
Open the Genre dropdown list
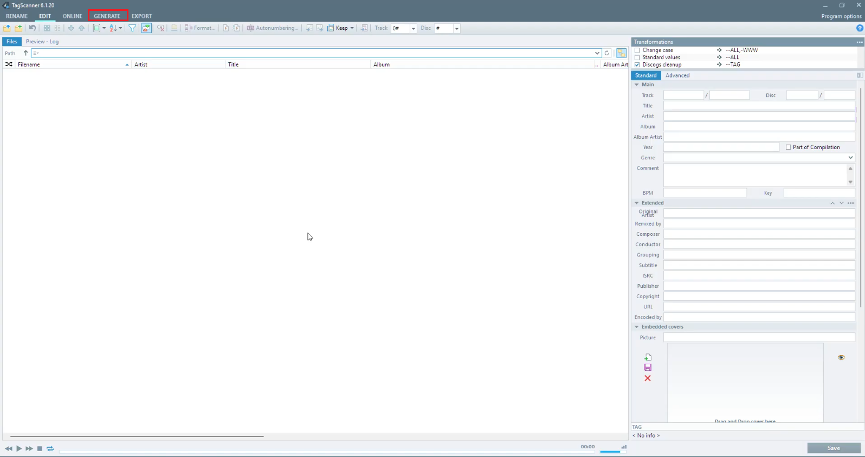tap(850, 158)
